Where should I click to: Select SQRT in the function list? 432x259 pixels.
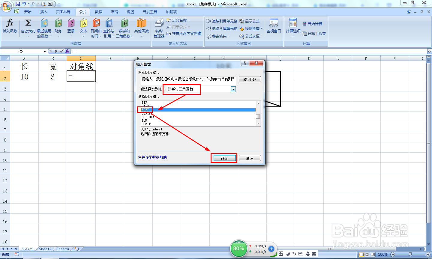click(198, 110)
